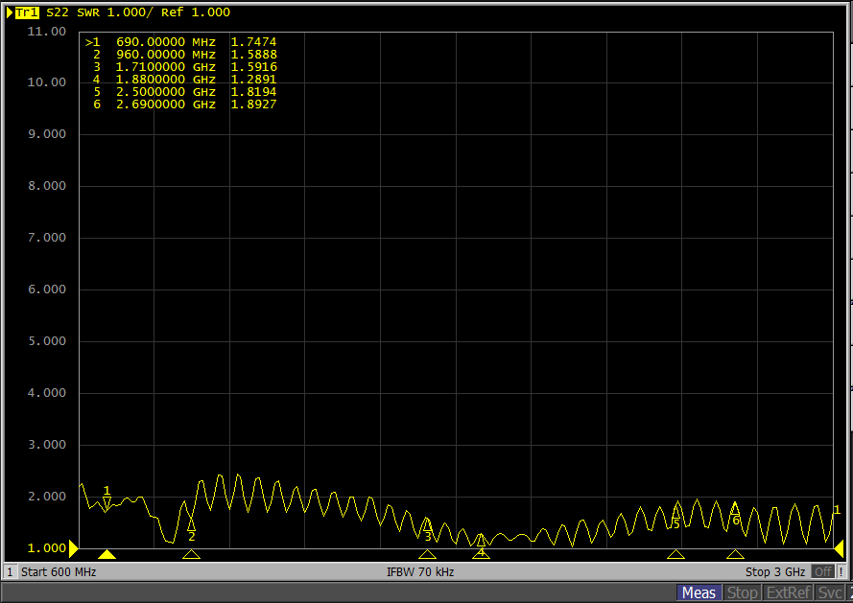Viewport: 853px width, 603px height.
Task: Click marker 2 hollow triangle on frequency axis
Action: tap(191, 554)
